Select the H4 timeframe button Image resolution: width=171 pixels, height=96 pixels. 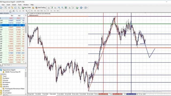pyautogui.click(x=48, y=11)
